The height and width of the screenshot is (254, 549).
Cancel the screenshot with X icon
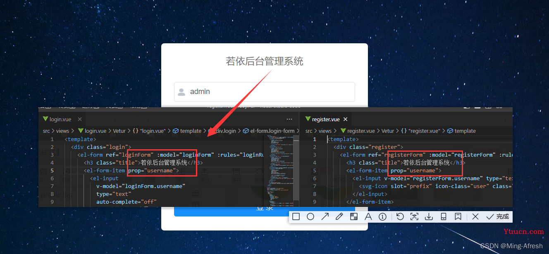click(475, 216)
